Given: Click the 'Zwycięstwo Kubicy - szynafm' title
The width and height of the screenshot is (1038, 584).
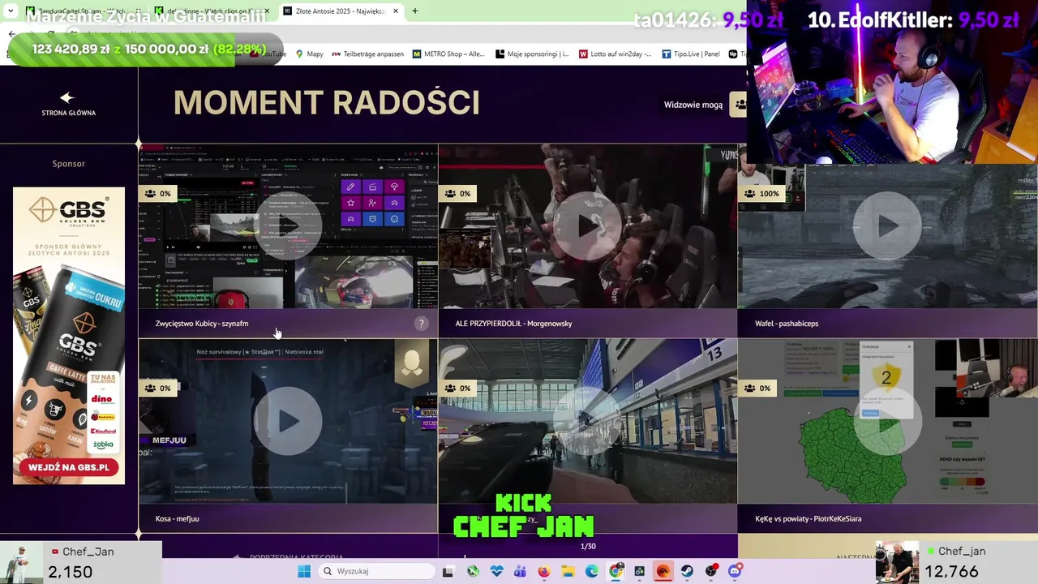Looking at the screenshot, I should [x=202, y=324].
